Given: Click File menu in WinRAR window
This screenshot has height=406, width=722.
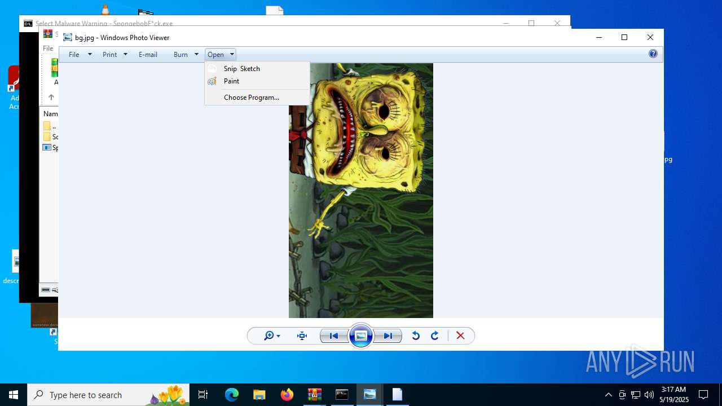Looking at the screenshot, I should click(49, 48).
